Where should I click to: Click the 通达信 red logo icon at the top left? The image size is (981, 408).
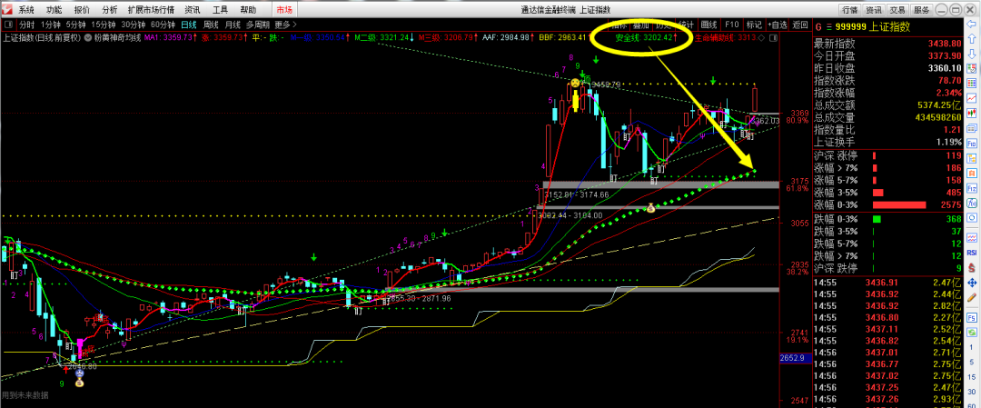(6, 9)
